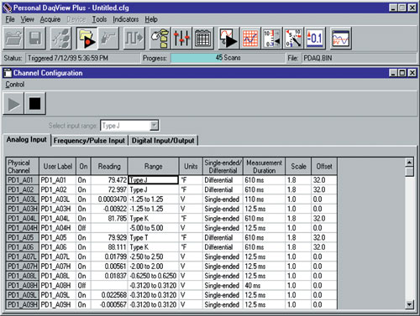Open the Tools menu

(99, 19)
